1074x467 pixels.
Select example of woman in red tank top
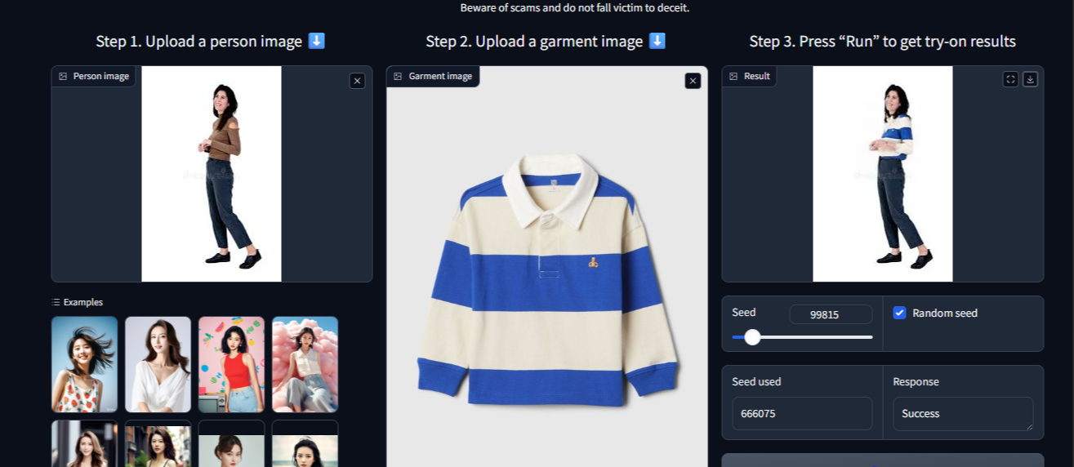point(232,364)
